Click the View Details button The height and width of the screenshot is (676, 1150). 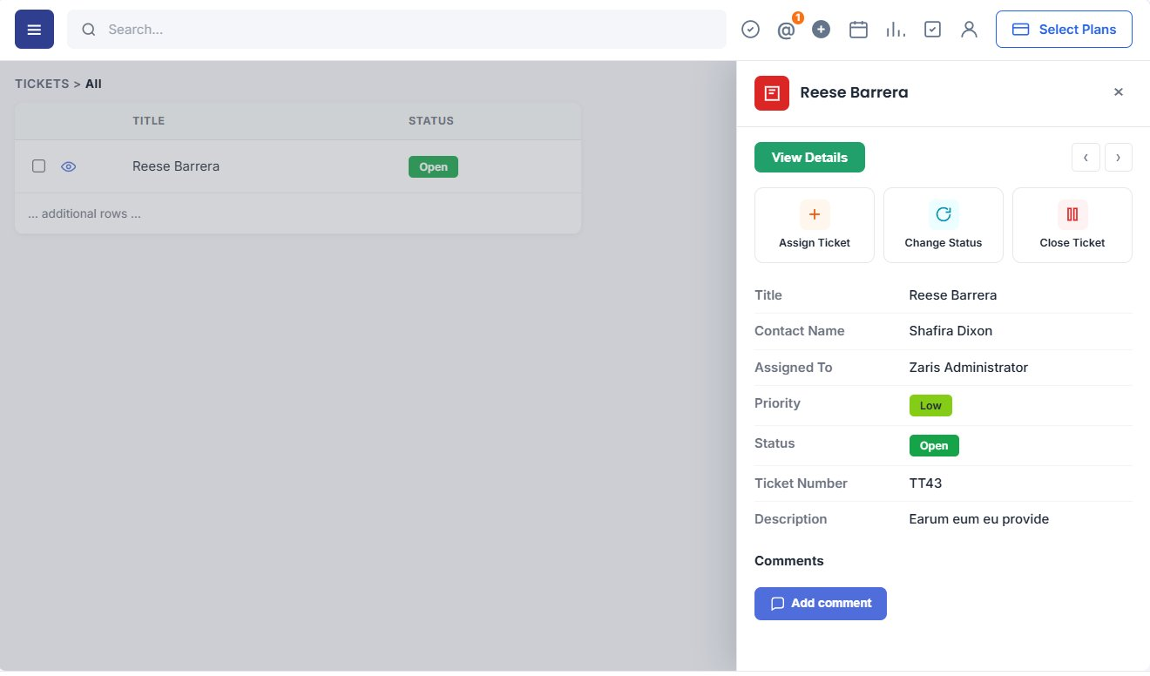tap(809, 158)
